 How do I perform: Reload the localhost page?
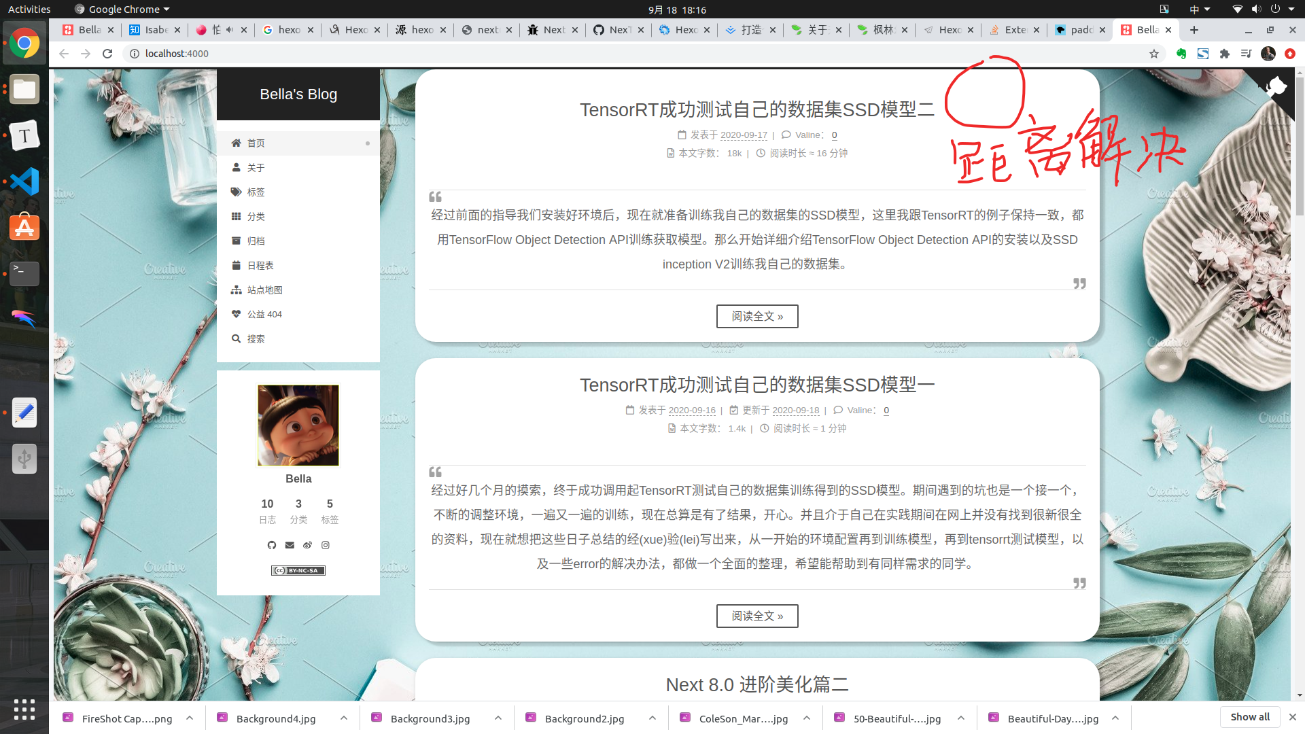coord(107,54)
